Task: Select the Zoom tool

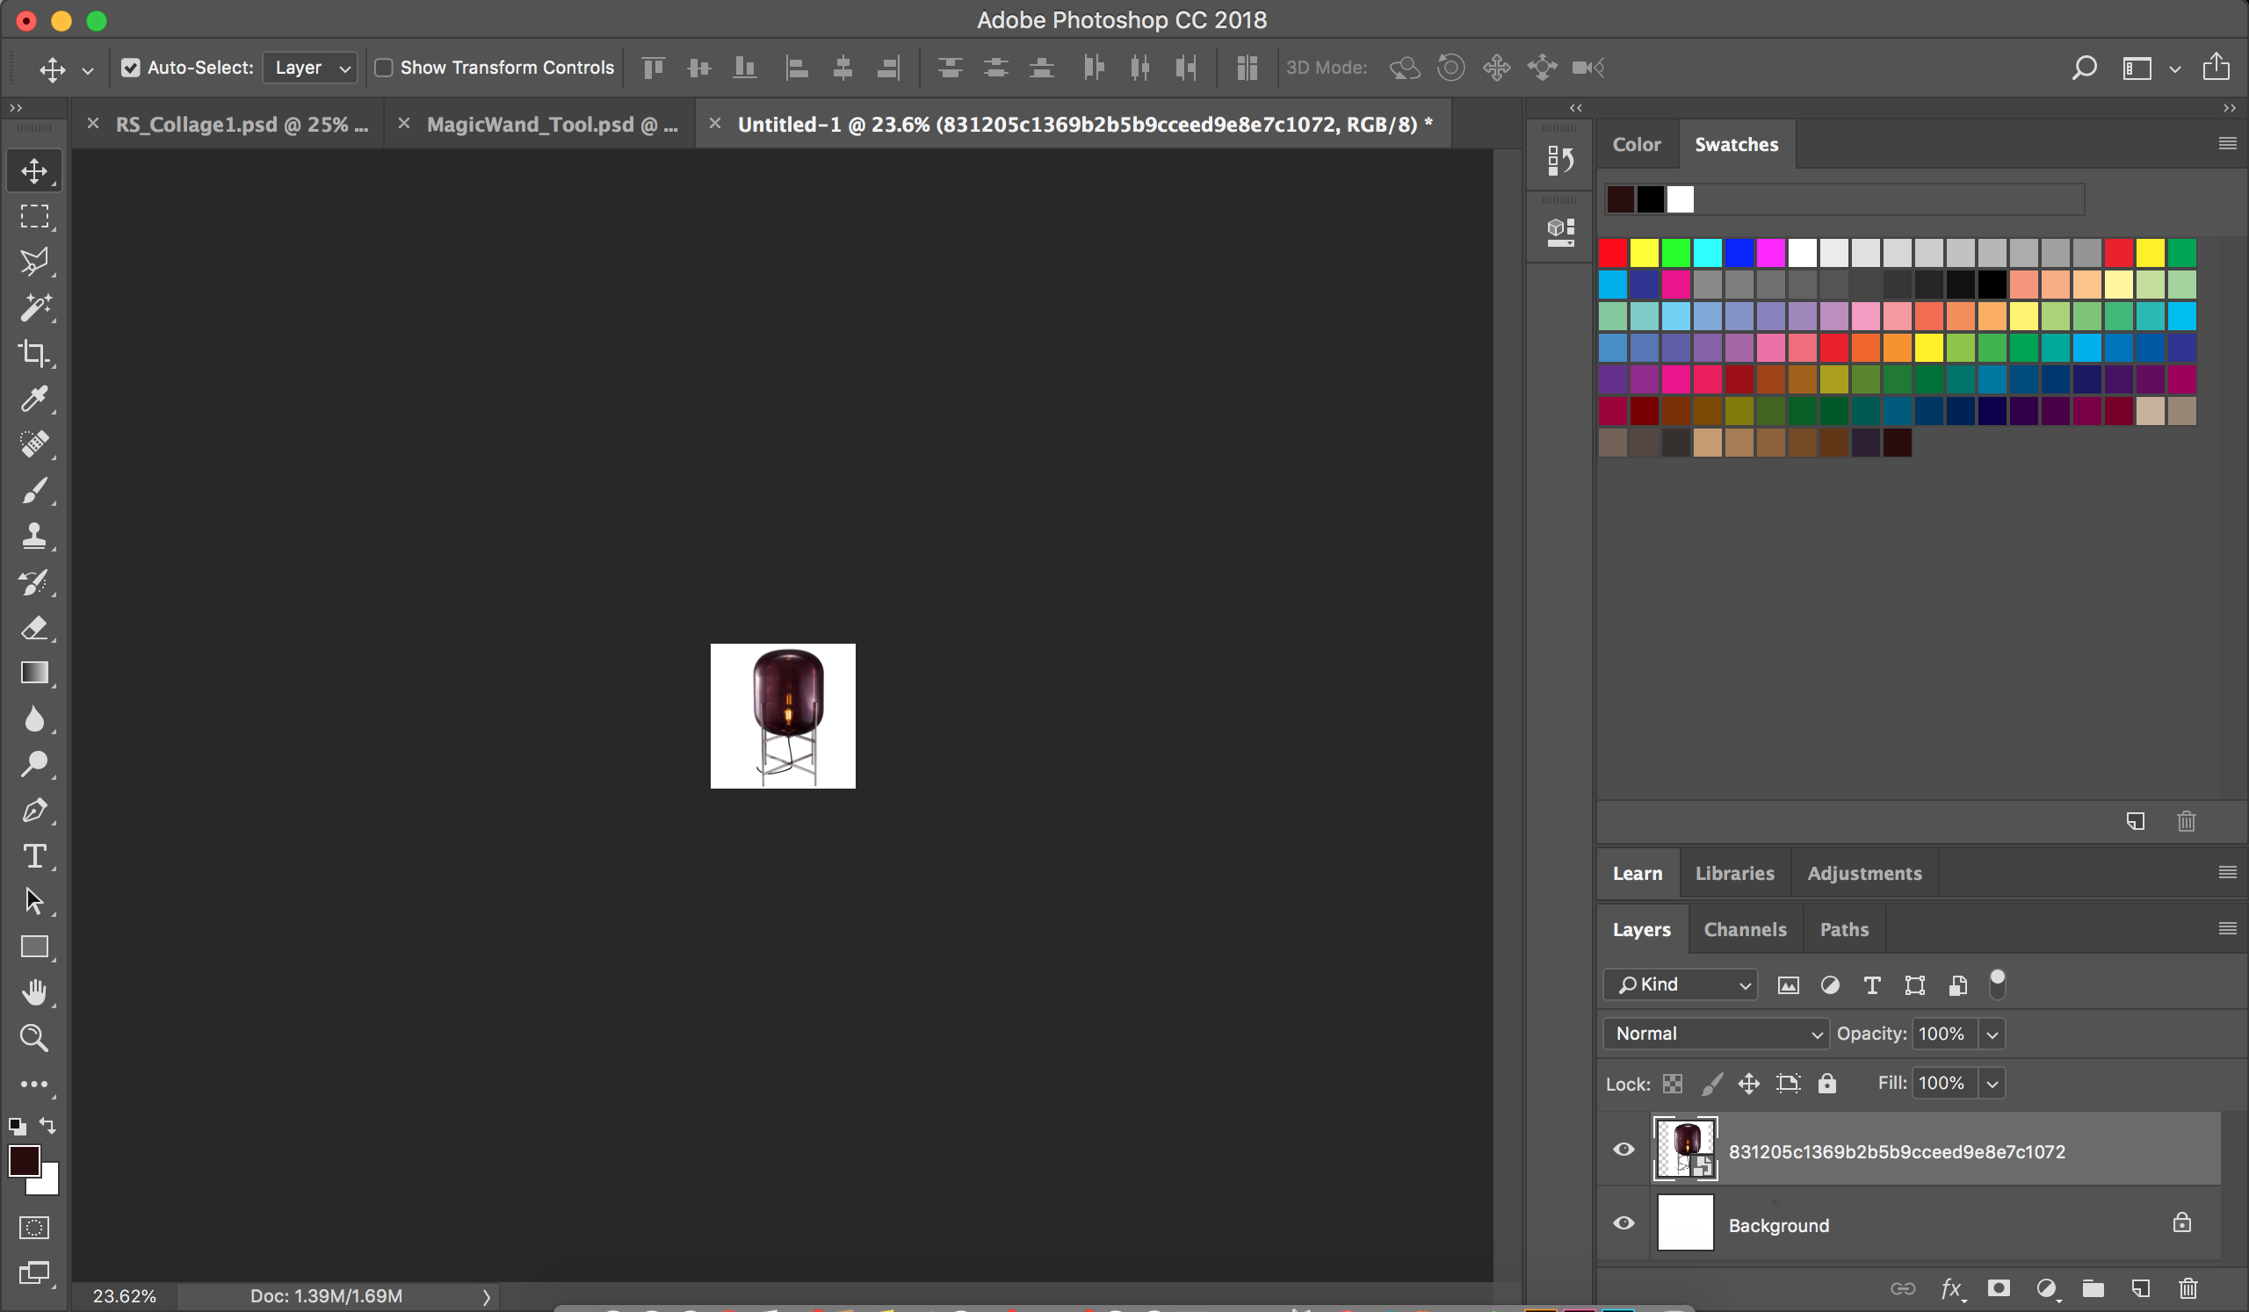Action: (x=33, y=1037)
